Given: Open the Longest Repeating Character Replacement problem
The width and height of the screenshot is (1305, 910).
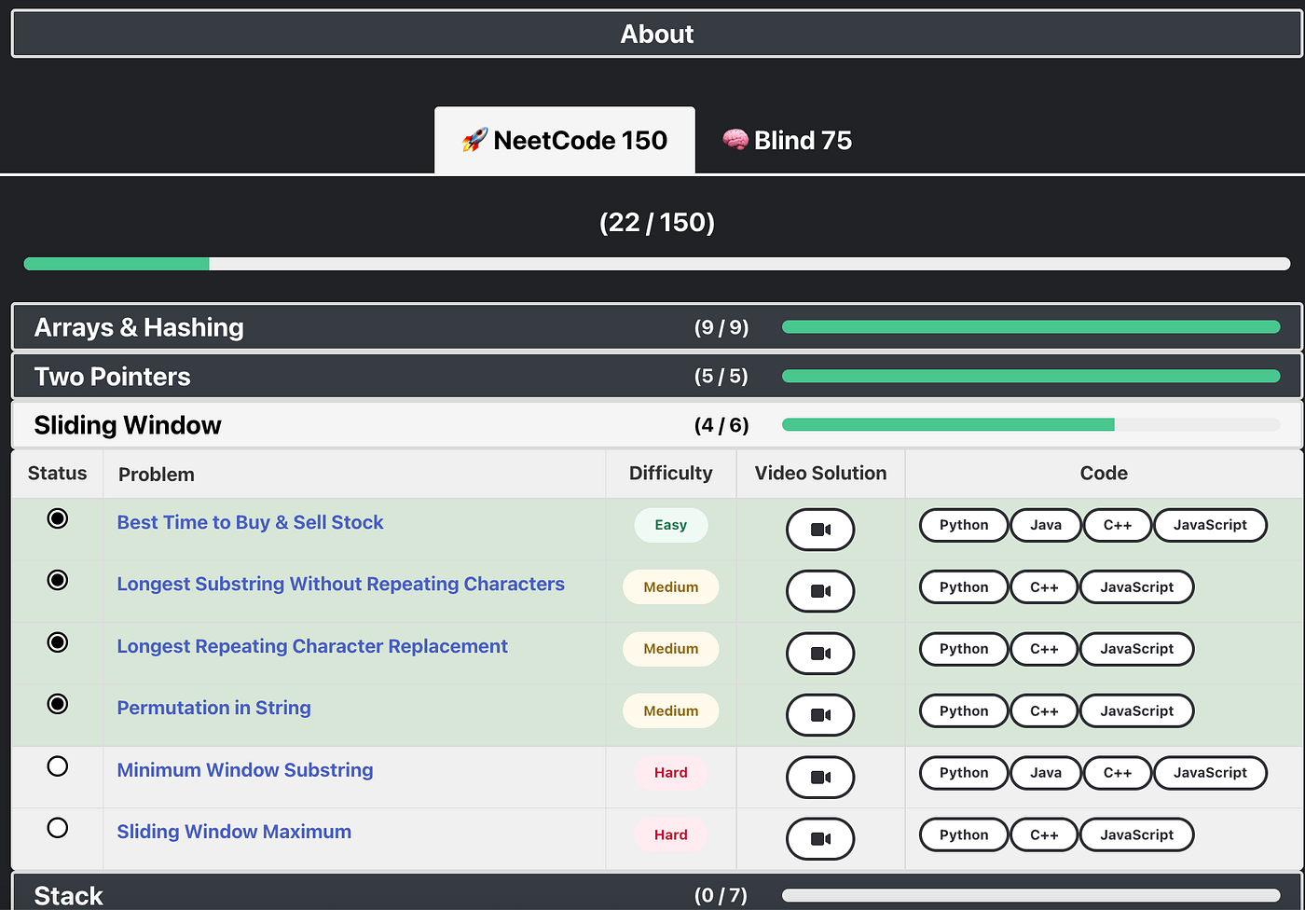Looking at the screenshot, I should 312,645.
